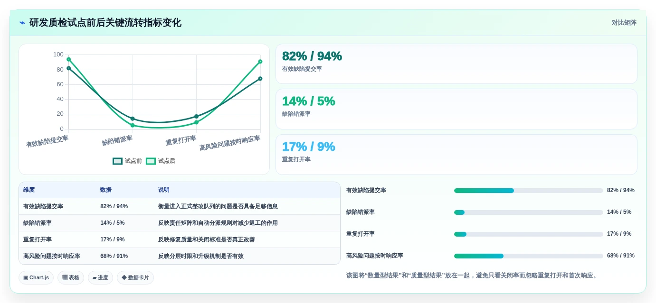This screenshot has width=656, height=303.
Task: Click the 对比矩阵 label
Action: [624, 23]
